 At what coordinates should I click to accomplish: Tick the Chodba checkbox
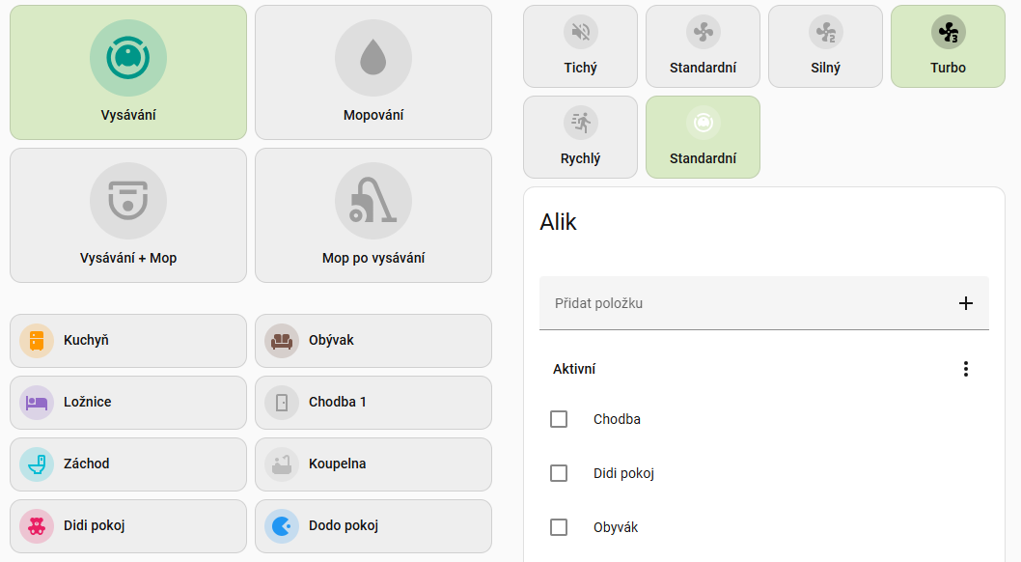pyautogui.click(x=559, y=419)
